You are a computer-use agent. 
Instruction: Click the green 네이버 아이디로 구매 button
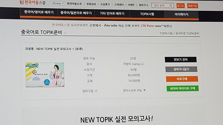tap(183, 88)
